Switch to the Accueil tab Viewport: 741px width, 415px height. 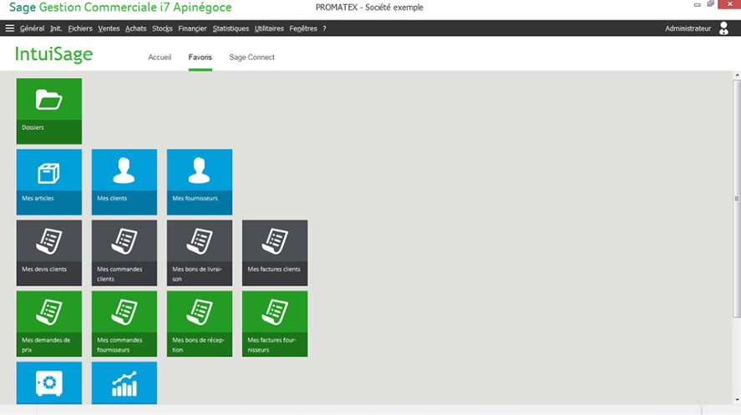click(160, 57)
